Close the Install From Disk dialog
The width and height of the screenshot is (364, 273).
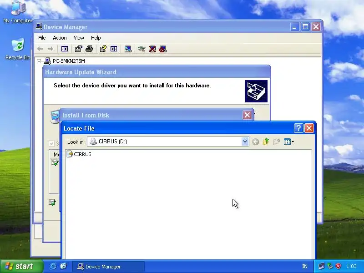247,115
